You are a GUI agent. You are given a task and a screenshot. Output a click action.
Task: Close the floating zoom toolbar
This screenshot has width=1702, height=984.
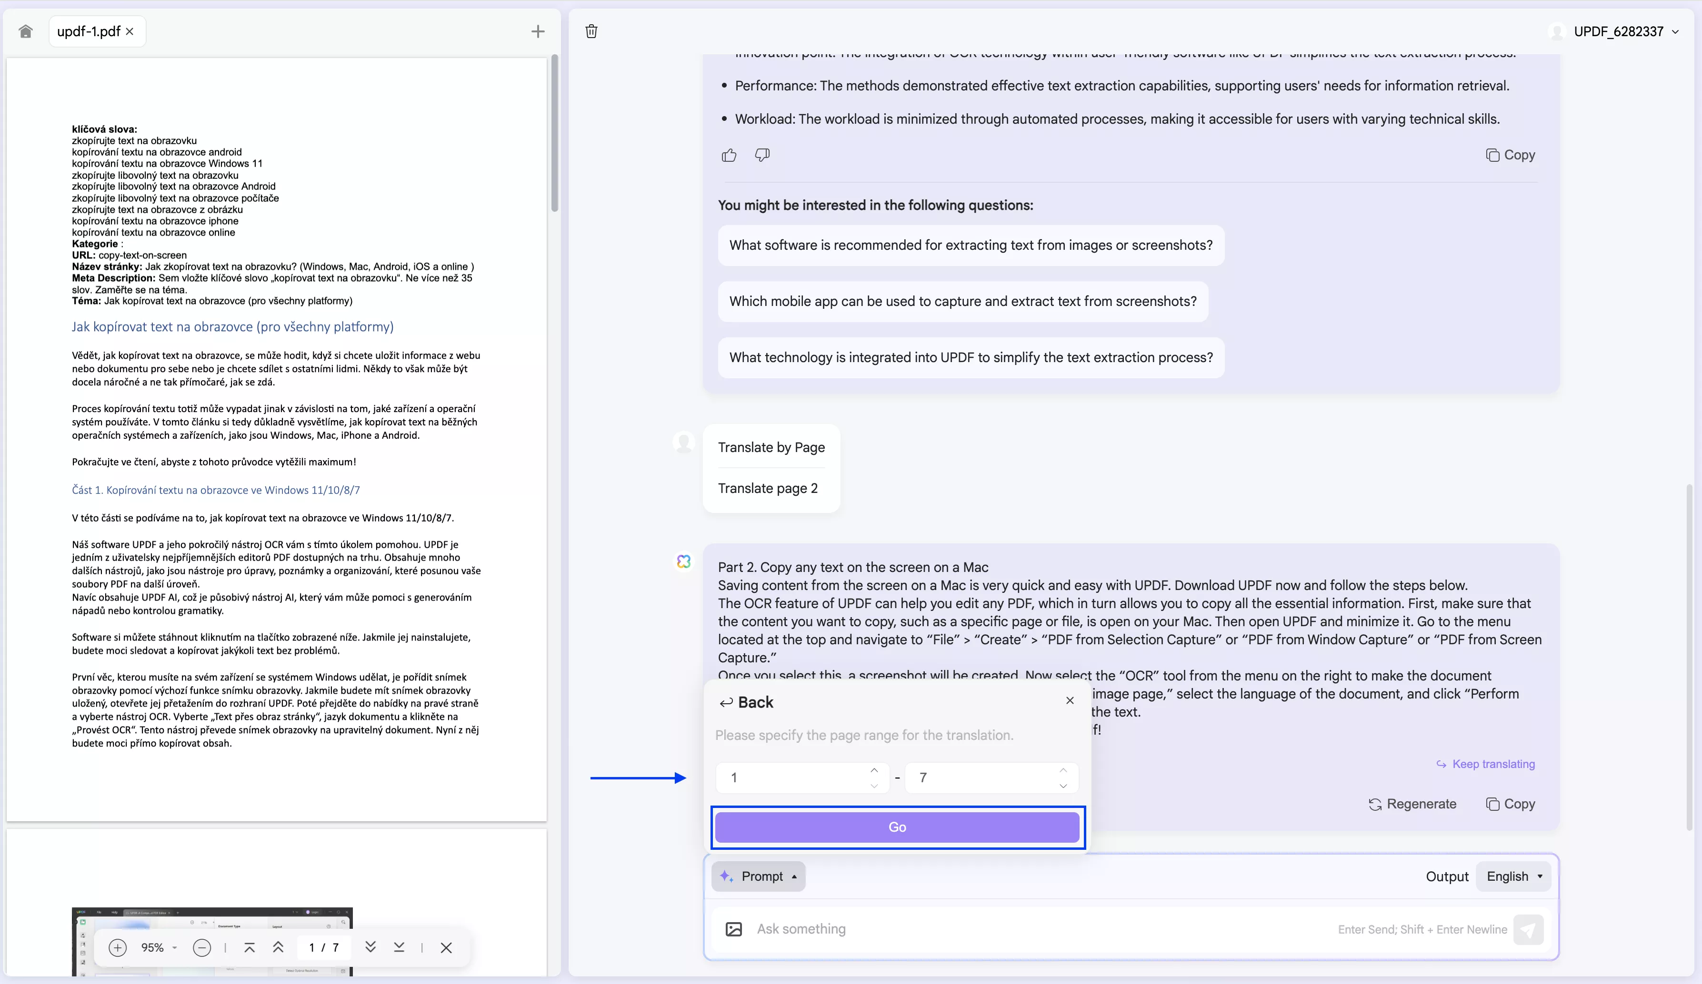(x=446, y=947)
